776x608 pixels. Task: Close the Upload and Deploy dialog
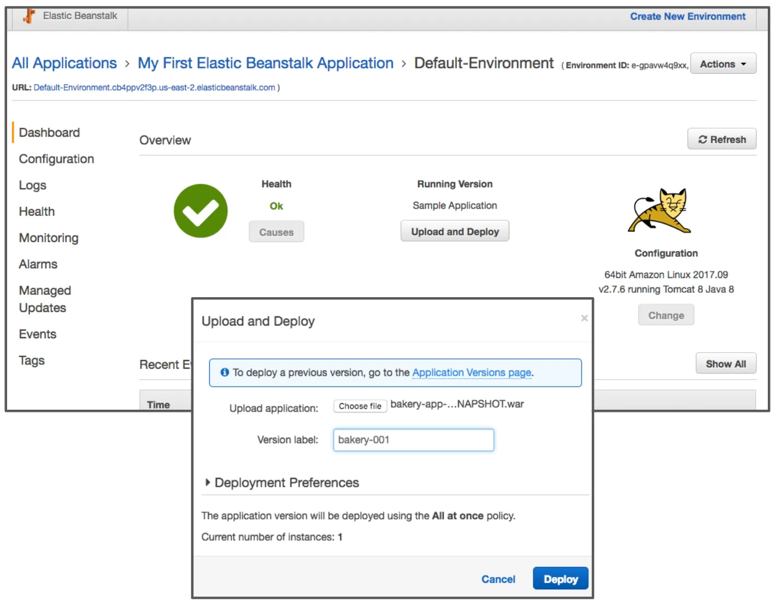[584, 318]
